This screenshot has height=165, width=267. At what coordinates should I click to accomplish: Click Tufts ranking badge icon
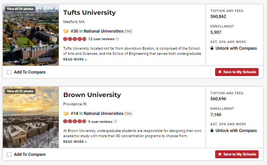(66, 31)
